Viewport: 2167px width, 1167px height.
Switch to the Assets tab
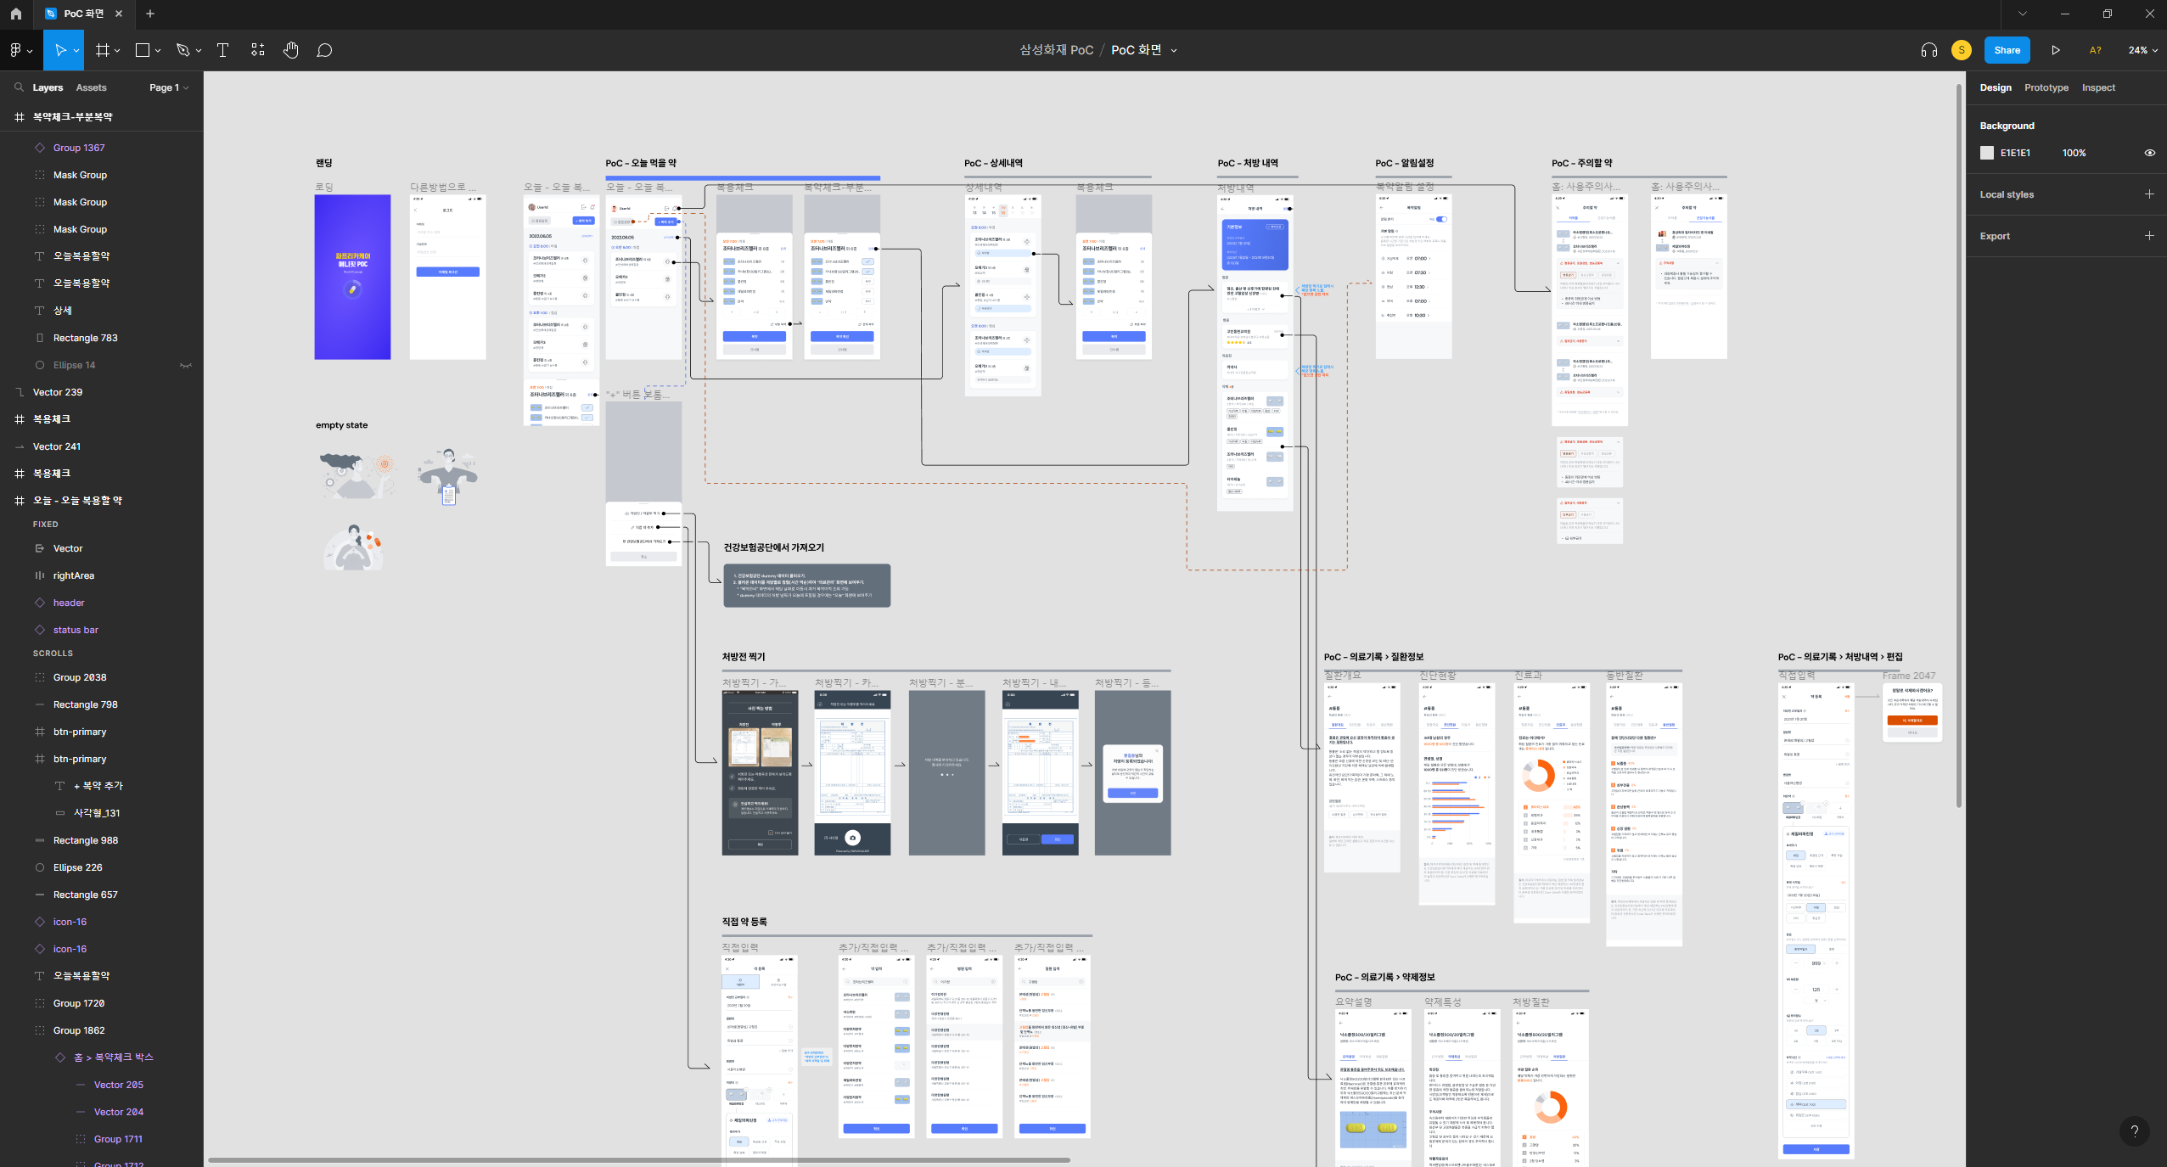(91, 87)
